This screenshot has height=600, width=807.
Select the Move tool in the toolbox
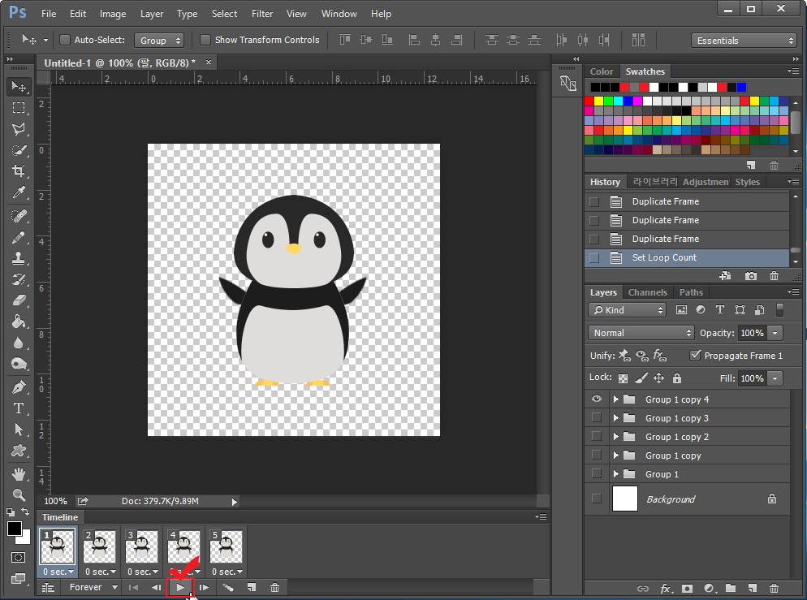(x=19, y=86)
